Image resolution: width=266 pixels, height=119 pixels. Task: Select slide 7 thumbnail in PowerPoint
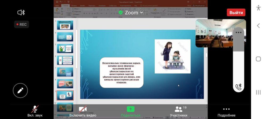(x=65, y=72)
